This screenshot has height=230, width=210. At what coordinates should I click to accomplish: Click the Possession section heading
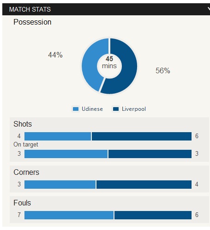[32, 22]
